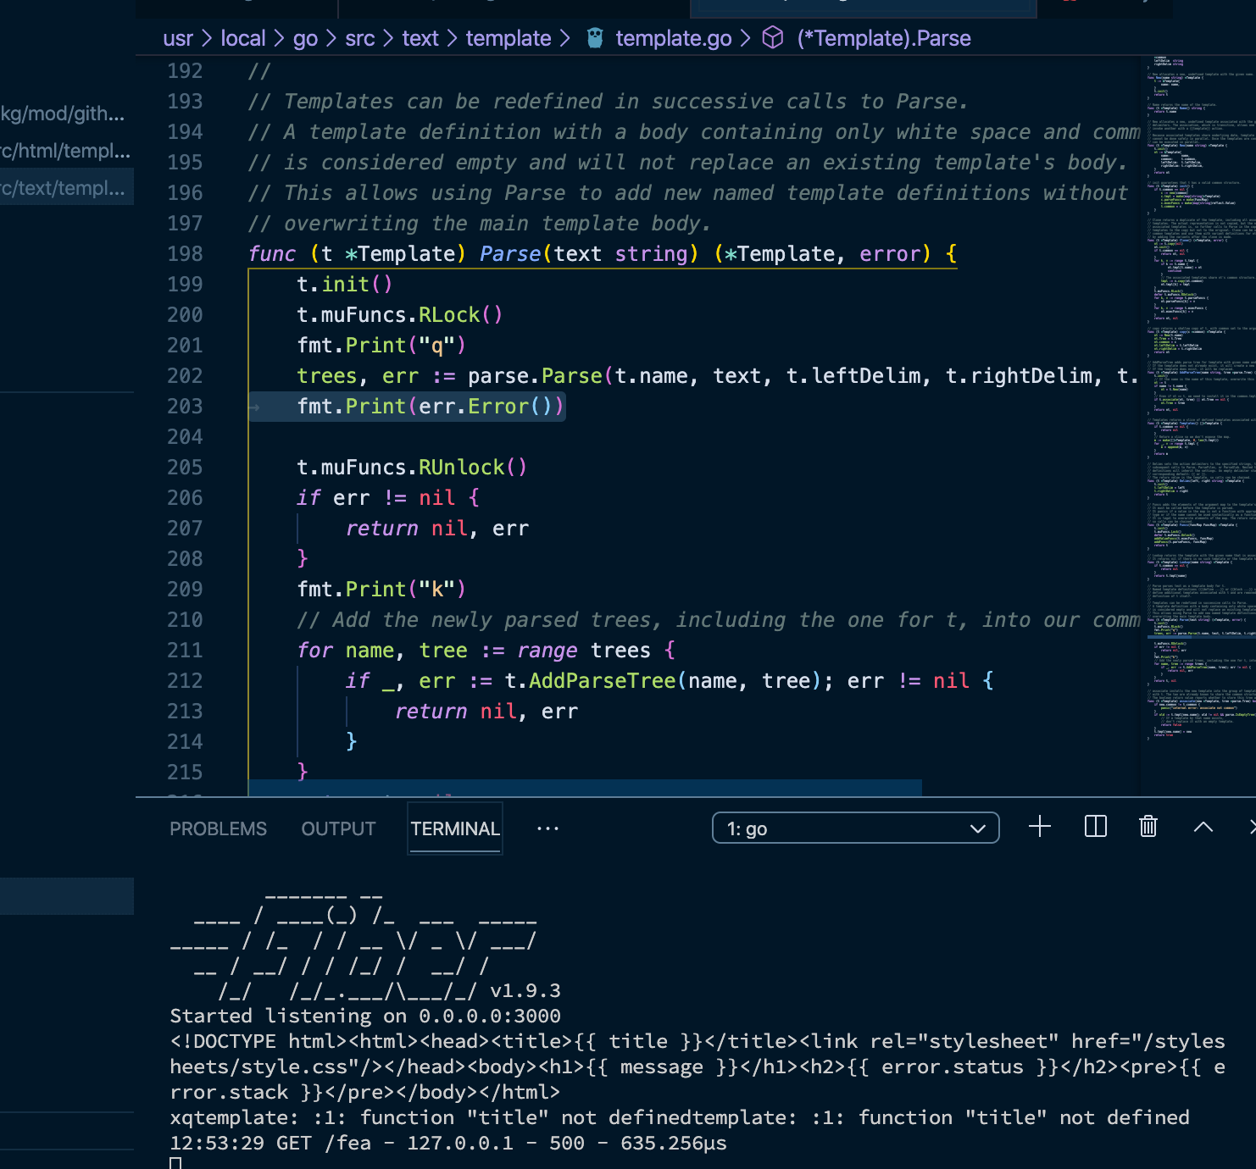
Task: Open the '1: go' terminal selector dropdown
Action: [x=855, y=828]
